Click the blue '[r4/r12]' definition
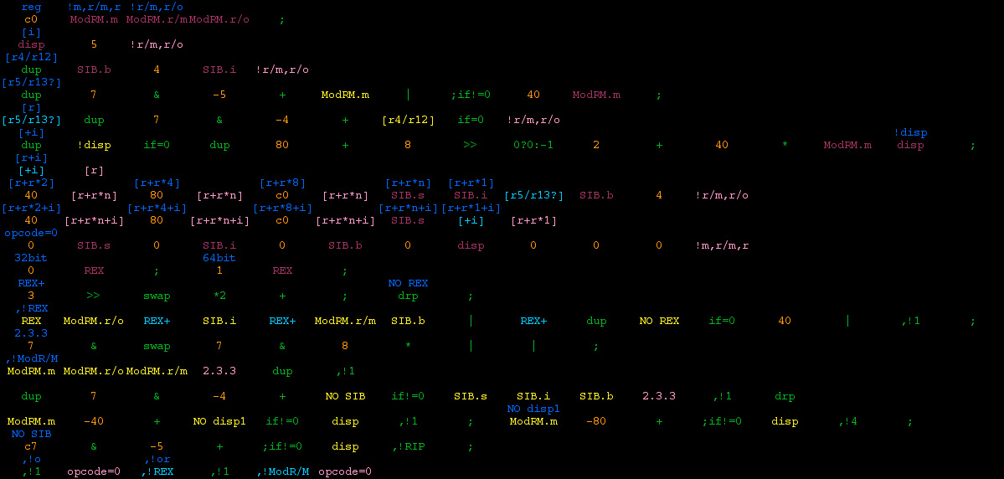This screenshot has width=1004, height=479. [31, 57]
